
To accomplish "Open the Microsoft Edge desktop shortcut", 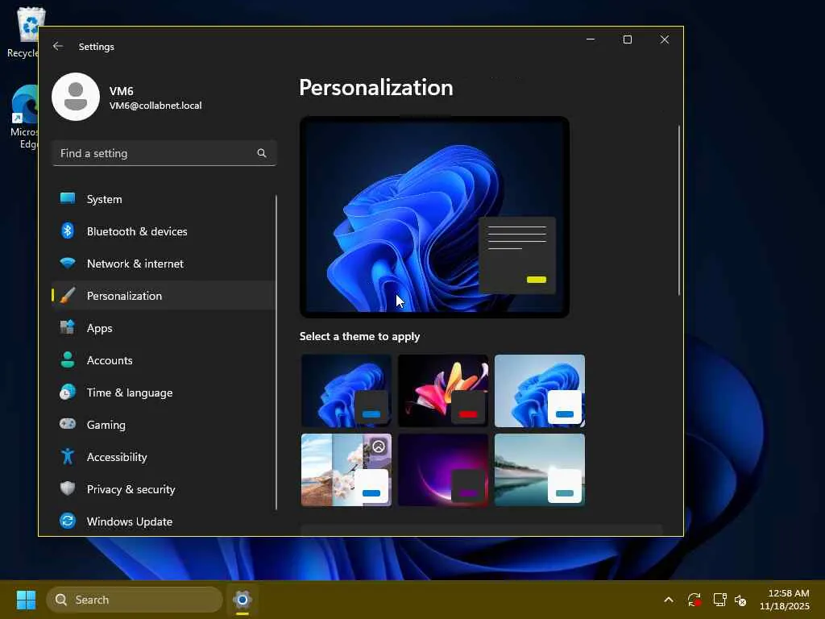I will click(x=24, y=117).
